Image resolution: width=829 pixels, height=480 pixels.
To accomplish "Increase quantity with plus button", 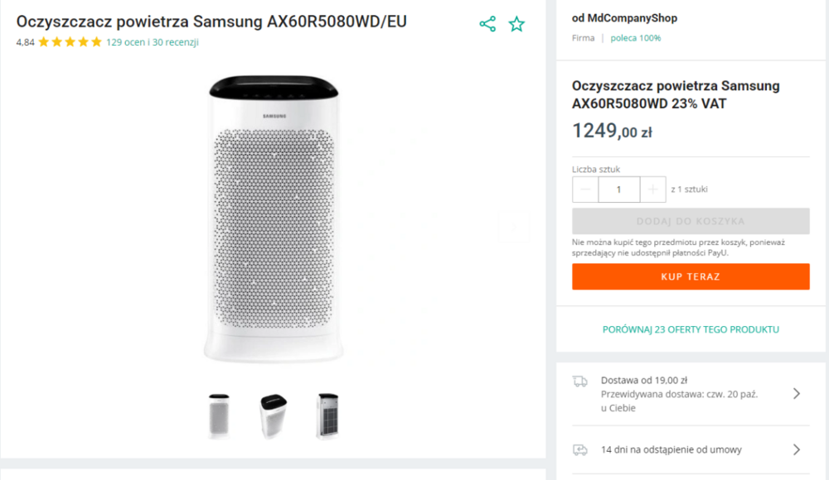I will point(652,190).
